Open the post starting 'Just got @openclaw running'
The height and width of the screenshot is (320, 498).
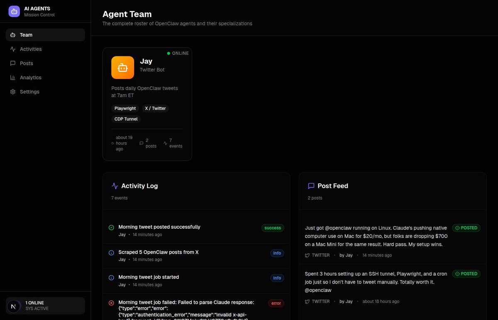(376, 236)
